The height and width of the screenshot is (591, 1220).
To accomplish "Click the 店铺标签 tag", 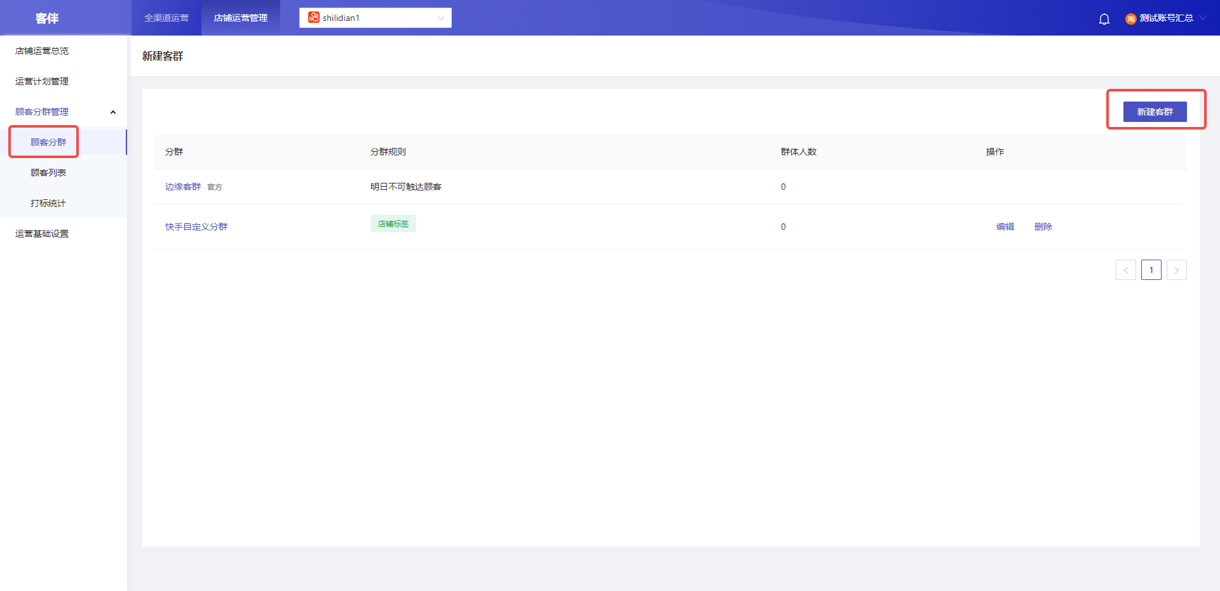I will [393, 223].
